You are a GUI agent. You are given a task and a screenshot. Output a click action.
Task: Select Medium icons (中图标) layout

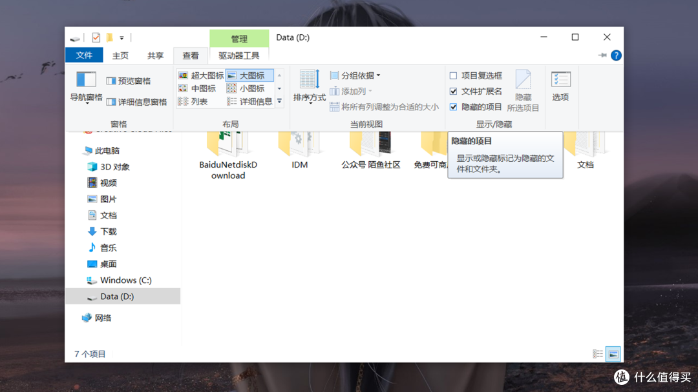click(x=197, y=88)
